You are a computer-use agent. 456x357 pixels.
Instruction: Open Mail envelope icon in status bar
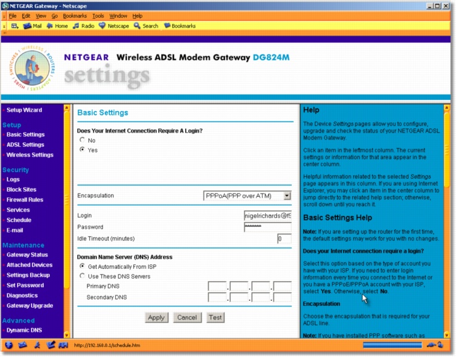coord(23,345)
